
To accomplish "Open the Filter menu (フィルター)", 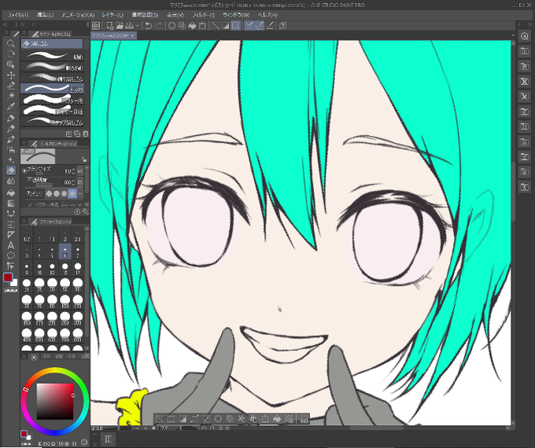I will point(203,15).
